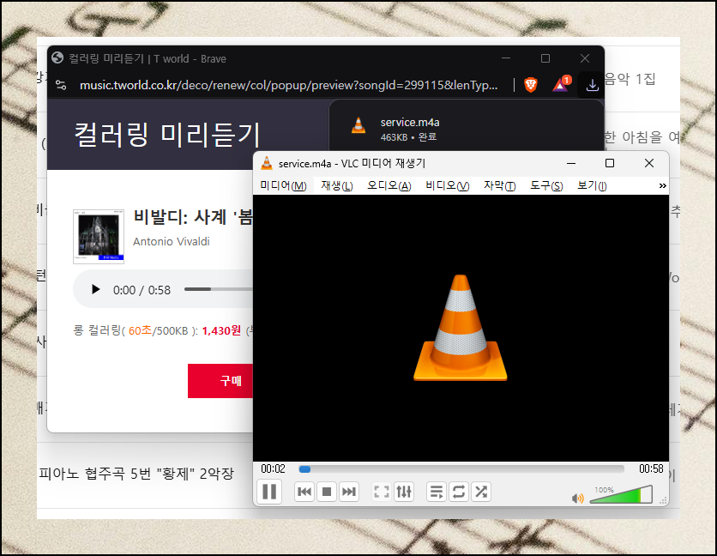Viewport: 717px width, 556px height.
Task: Play the web preview audio
Action: point(95,290)
